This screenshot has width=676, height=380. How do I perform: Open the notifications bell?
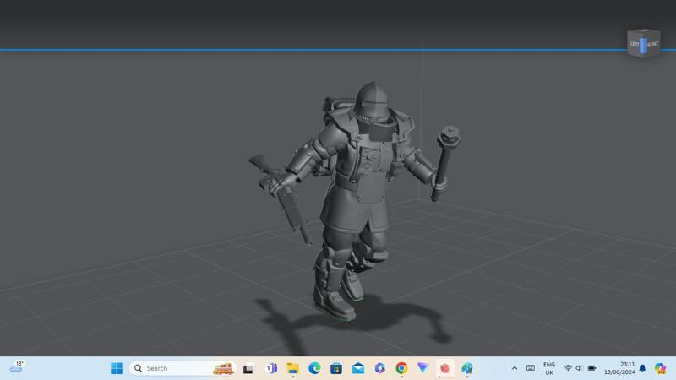pyautogui.click(x=642, y=368)
